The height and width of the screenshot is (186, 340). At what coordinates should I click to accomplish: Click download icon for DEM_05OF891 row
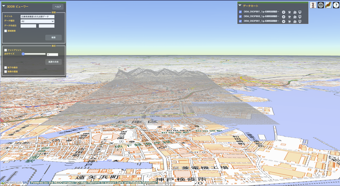(300, 12)
